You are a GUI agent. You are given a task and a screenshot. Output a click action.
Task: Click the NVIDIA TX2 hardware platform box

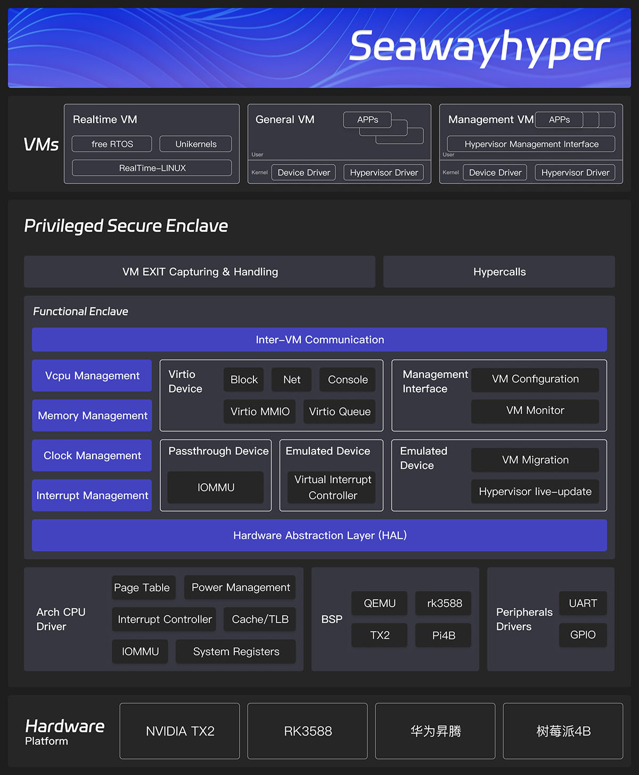pos(179,731)
